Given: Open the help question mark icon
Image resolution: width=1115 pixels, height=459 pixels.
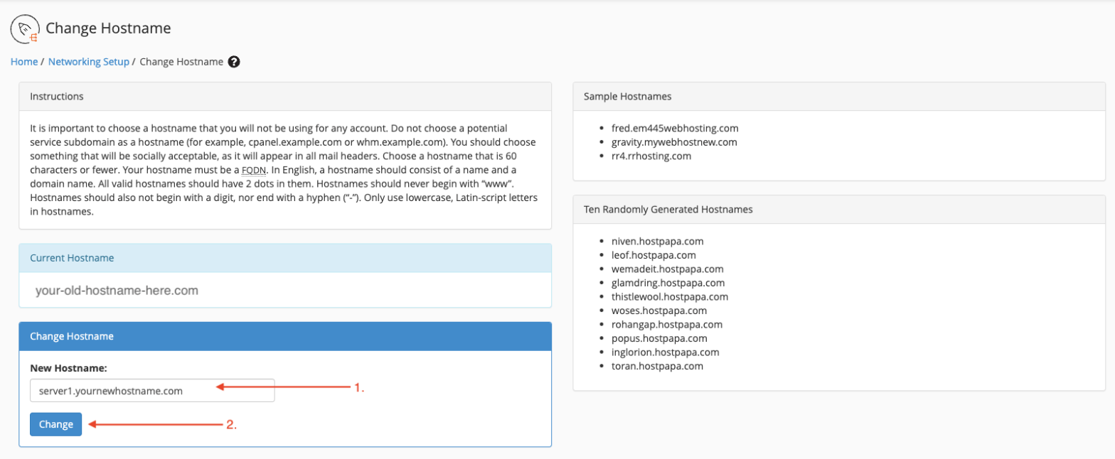Looking at the screenshot, I should (x=235, y=62).
